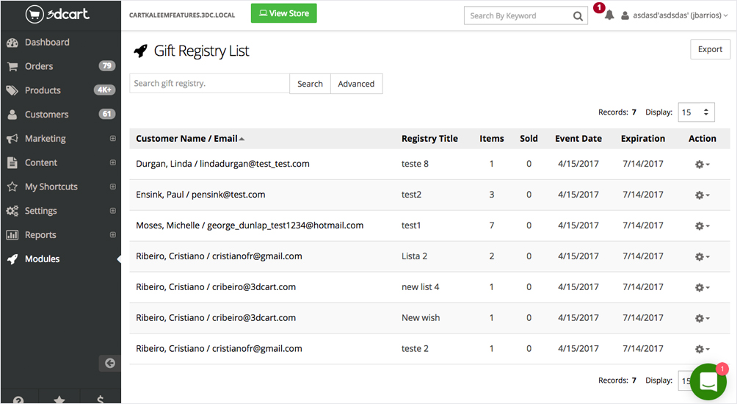Open the top Display records count dropdown
740x404 pixels.
[696, 112]
